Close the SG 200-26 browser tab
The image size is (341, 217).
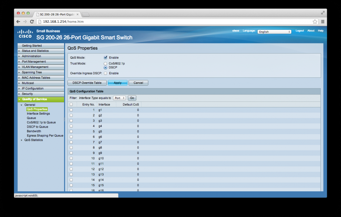[77, 14]
